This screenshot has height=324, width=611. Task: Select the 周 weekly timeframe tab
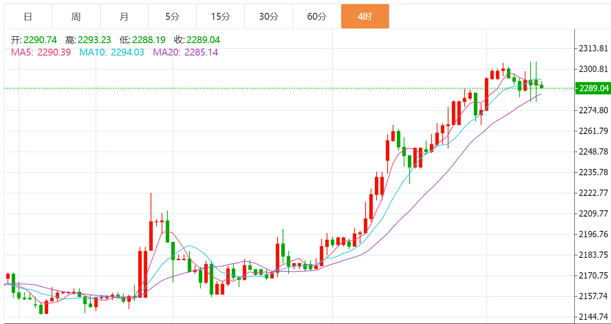[x=76, y=17]
